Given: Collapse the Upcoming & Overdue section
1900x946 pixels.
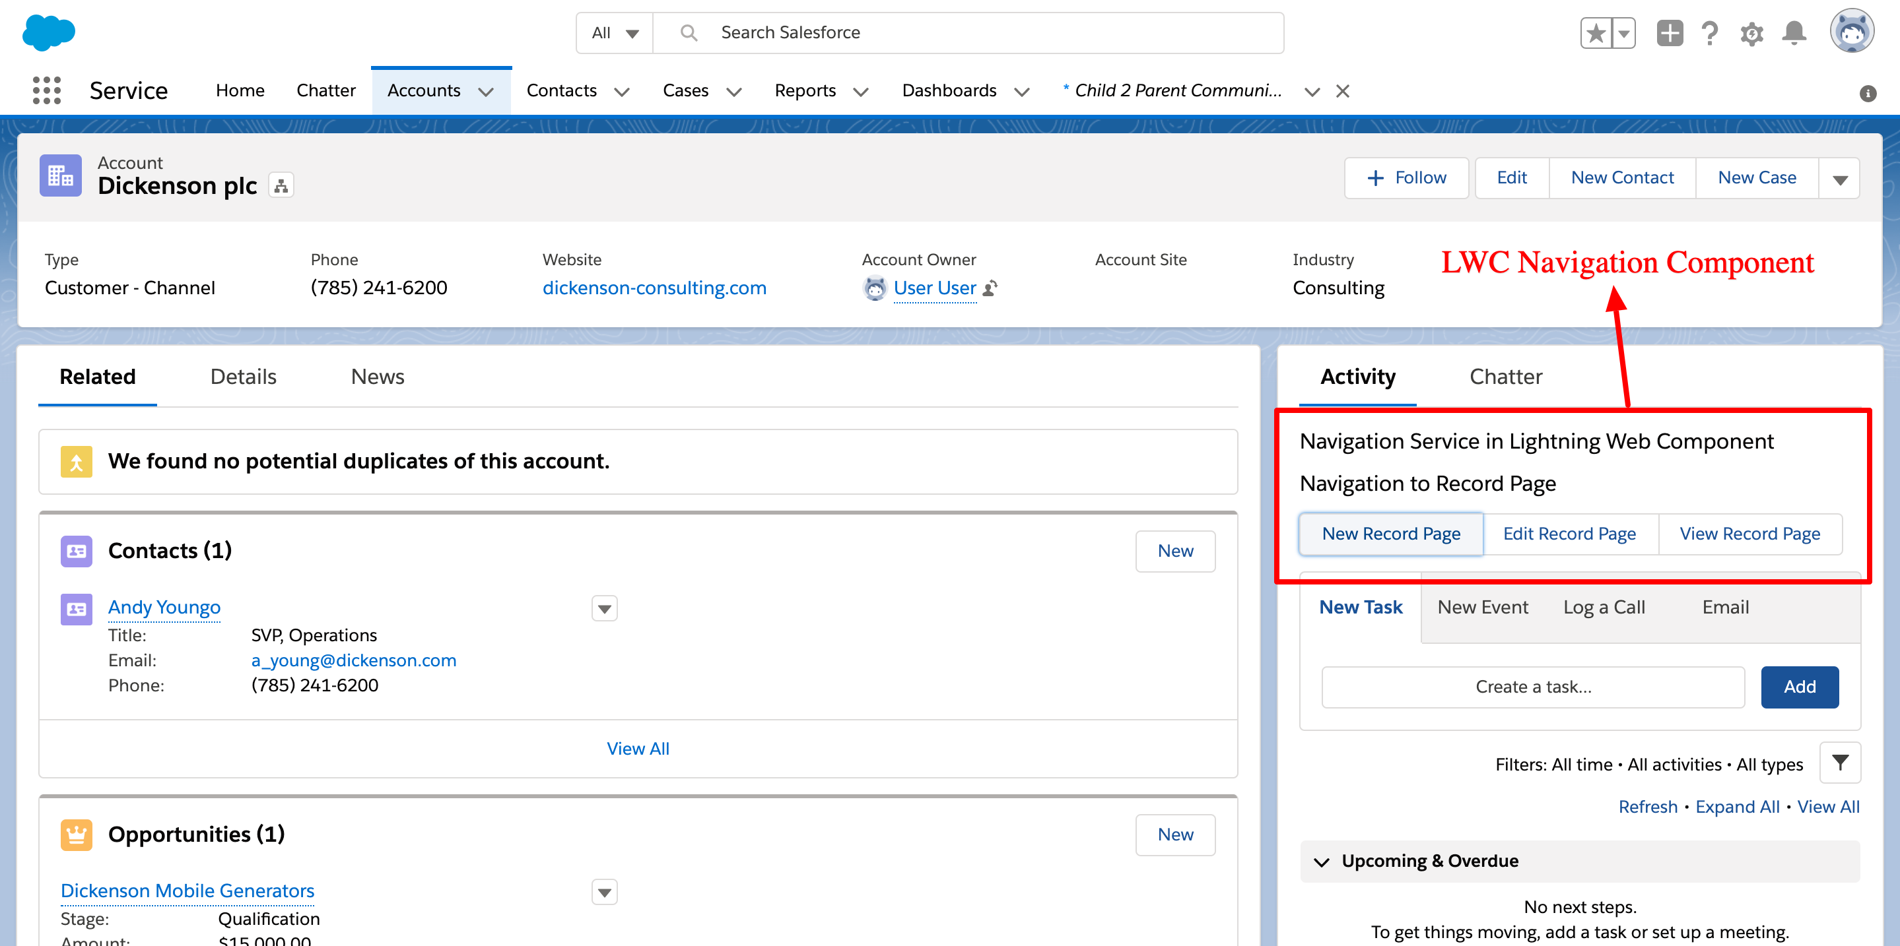Looking at the screenshot, I should [1322, 862].
